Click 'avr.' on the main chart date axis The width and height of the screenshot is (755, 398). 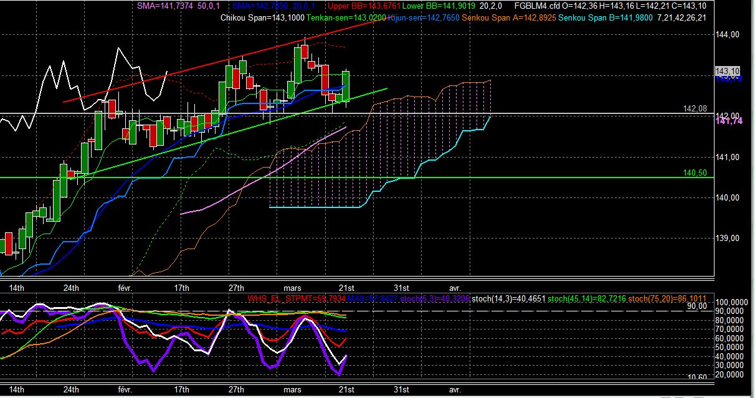455,288
